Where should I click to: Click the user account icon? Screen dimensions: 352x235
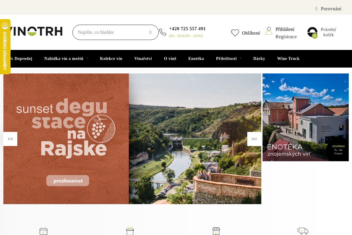[269, 31]
